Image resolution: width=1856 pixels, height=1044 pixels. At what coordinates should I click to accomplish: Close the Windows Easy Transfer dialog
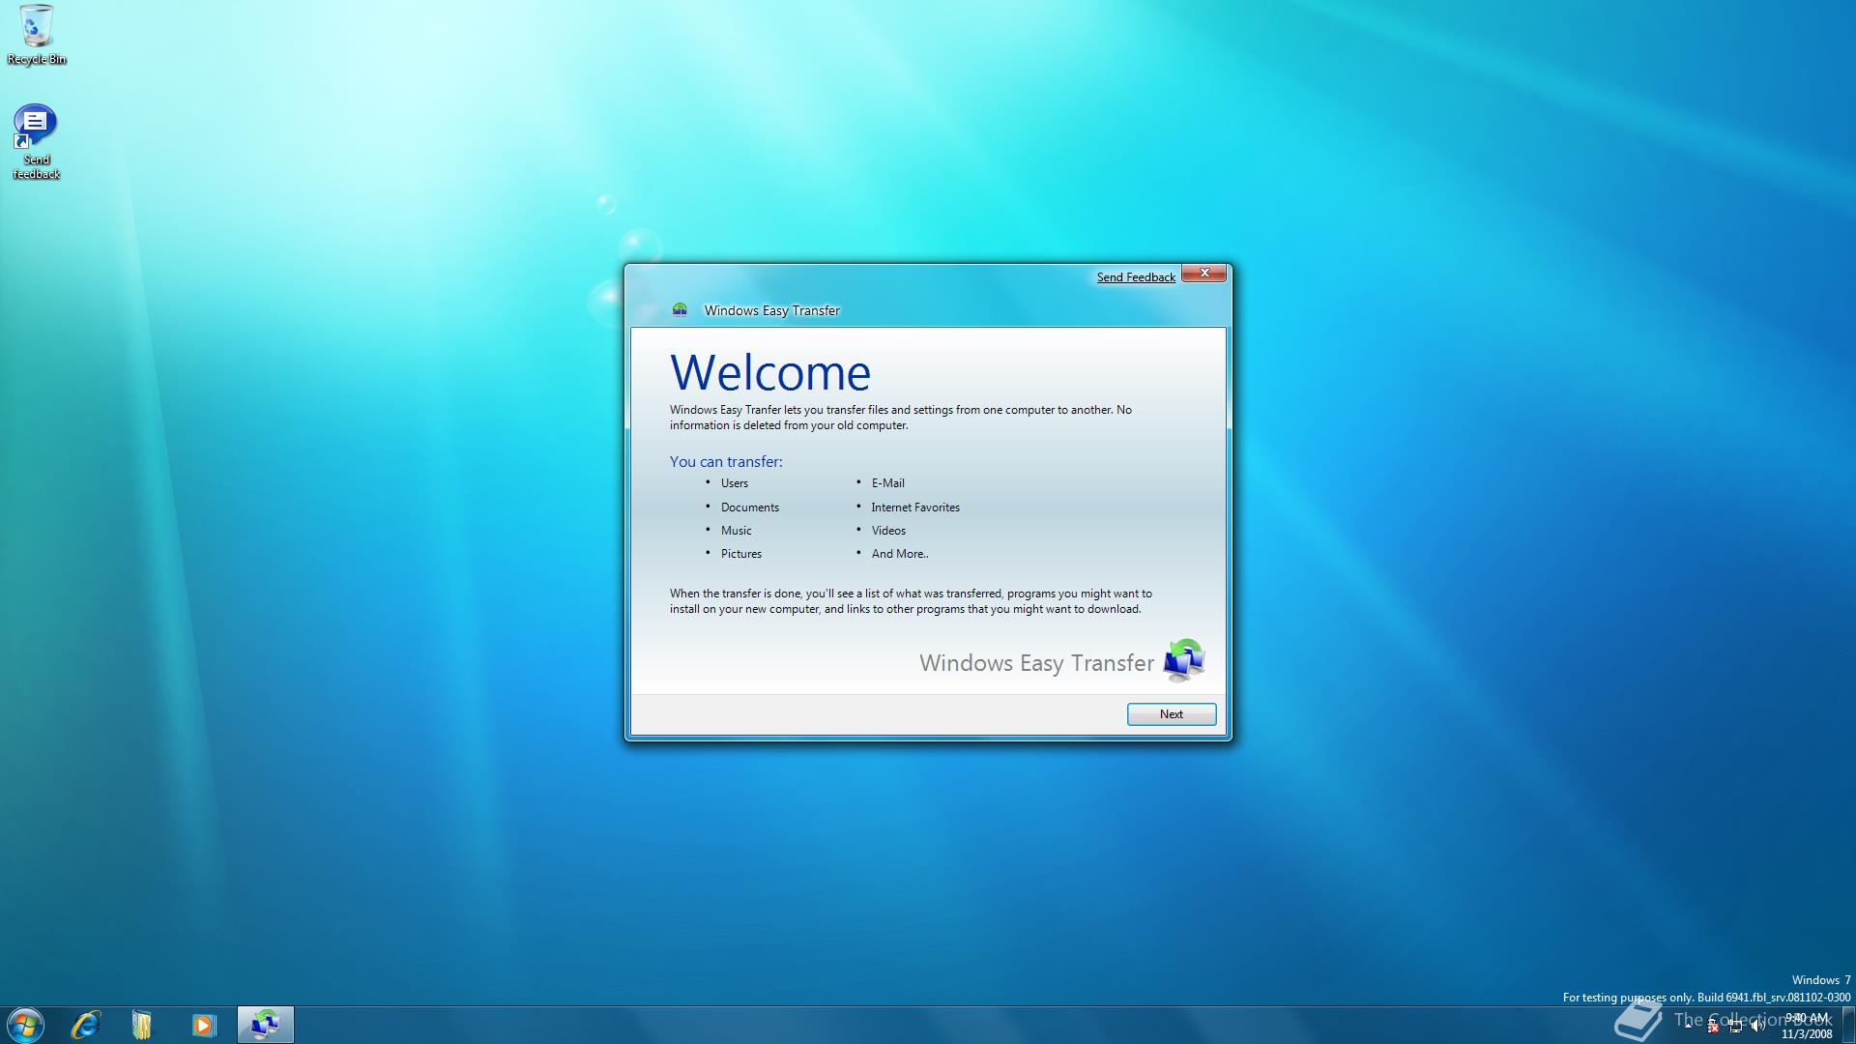[x=1204, y=273]
